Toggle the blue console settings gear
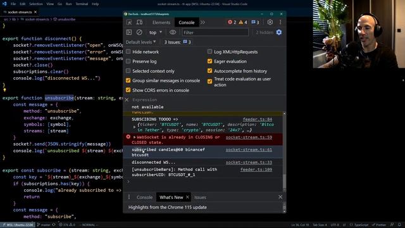 click(x=279, y=32)
